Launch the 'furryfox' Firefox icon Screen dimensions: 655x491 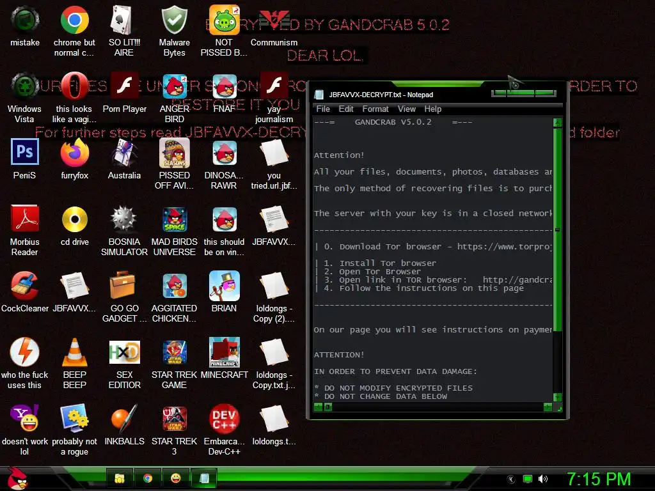point(74,153)
